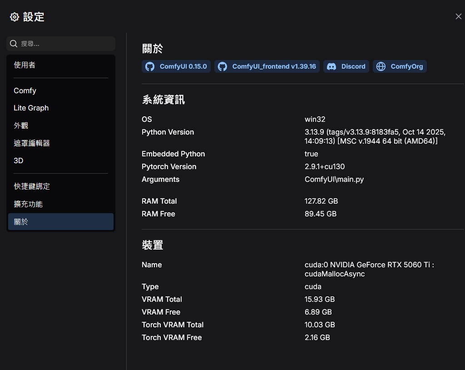Close the settings dialog with the X
The width and height of the screenshot is (465, 370).
tap(458, 16)
